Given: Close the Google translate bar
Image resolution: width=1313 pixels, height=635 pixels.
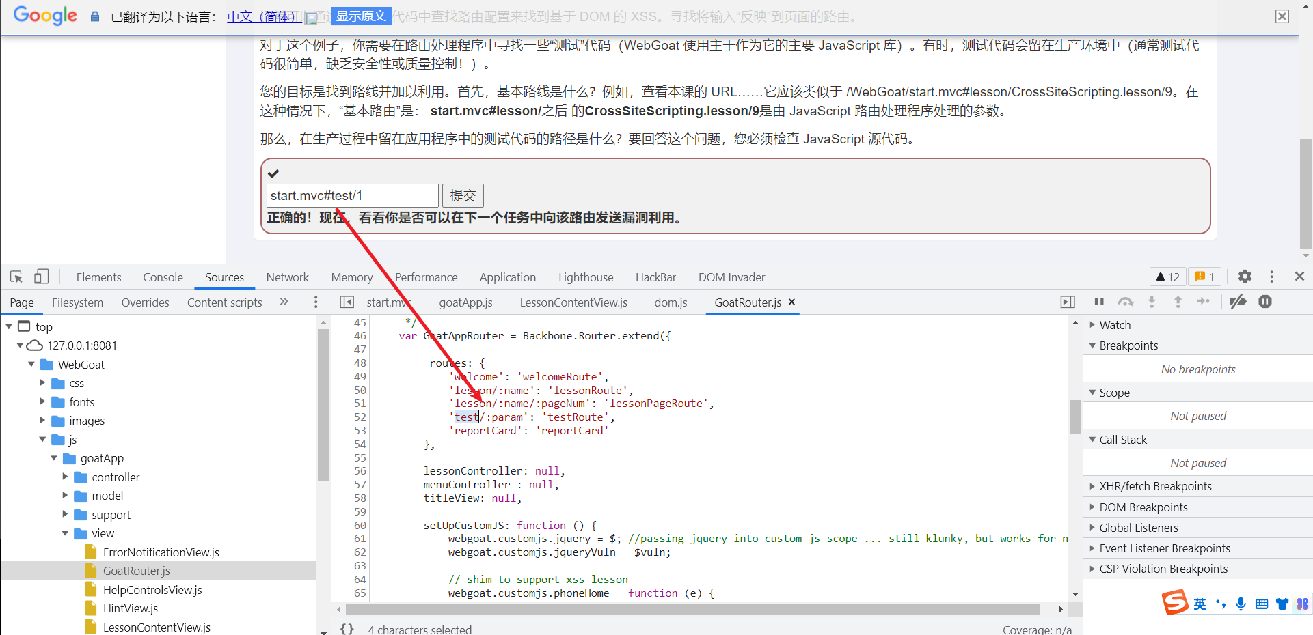Looking at the screenshot, I should [x=1282, y=16].
